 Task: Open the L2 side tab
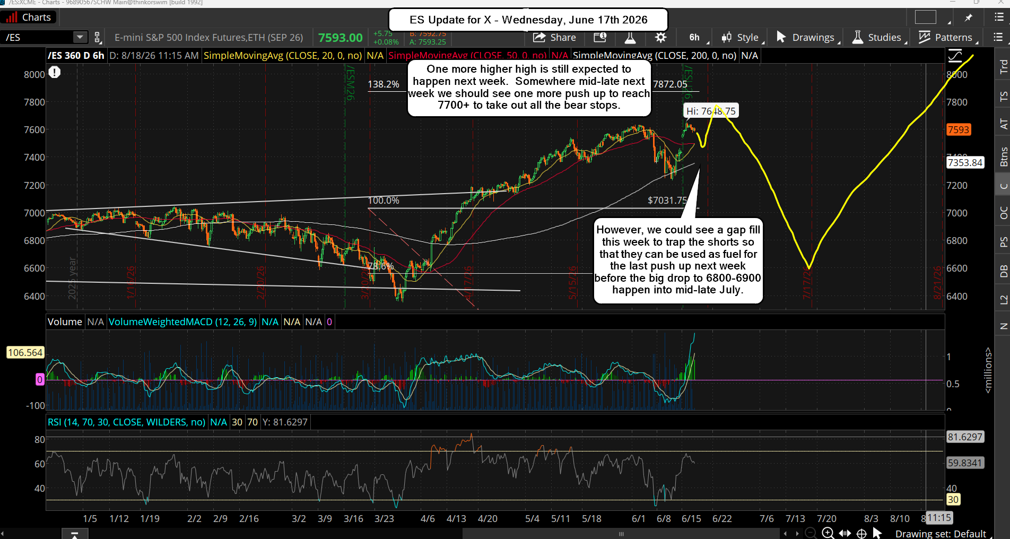tap(1003, 300)
